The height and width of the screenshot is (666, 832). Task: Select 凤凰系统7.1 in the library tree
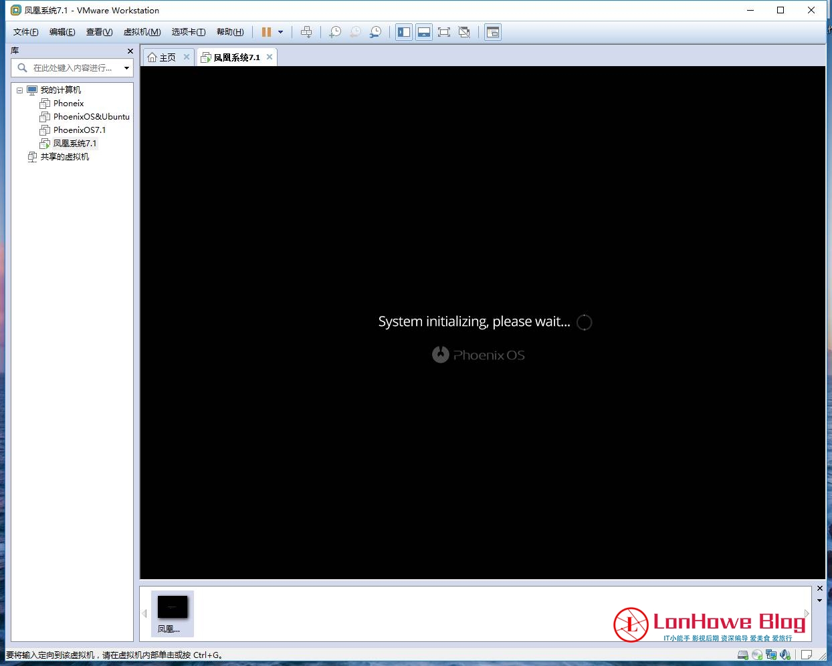[x=74, y=144]
